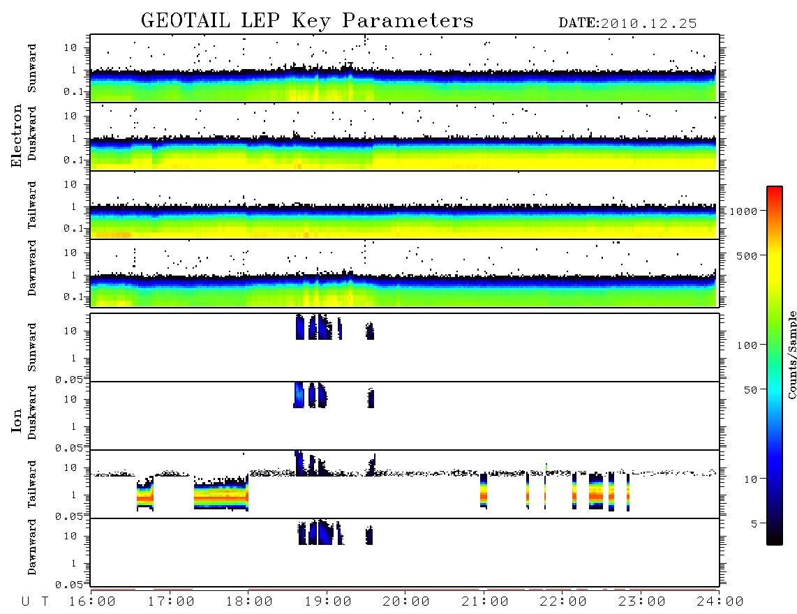Image resolution: width=797 pixels, height=614 pixels.
Task: Click the '22:00' time axis tick
Action: click(x=563, y=601)
